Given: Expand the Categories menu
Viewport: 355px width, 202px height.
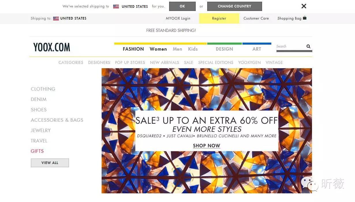Looking at the screenshot, I should pos(71,62).
